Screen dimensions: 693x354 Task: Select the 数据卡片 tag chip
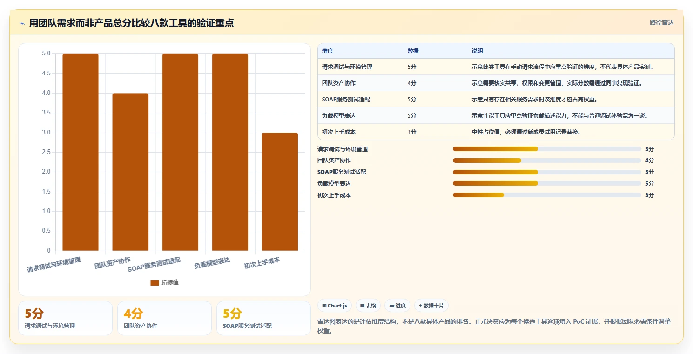coord(431,306)
